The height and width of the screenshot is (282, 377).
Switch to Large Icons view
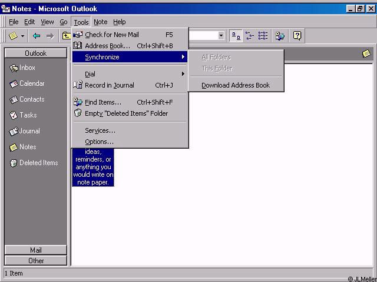(x=236, y=36)
